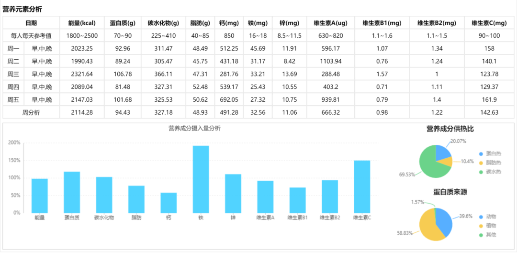Click the 8.42 zinc cell
The image size is (517, 261).
click(290, 61)
